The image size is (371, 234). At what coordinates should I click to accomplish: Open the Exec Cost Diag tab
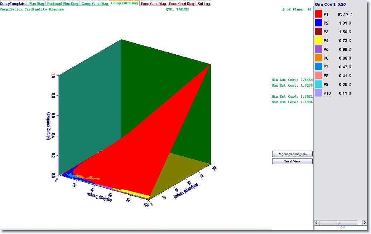(153, 4)
